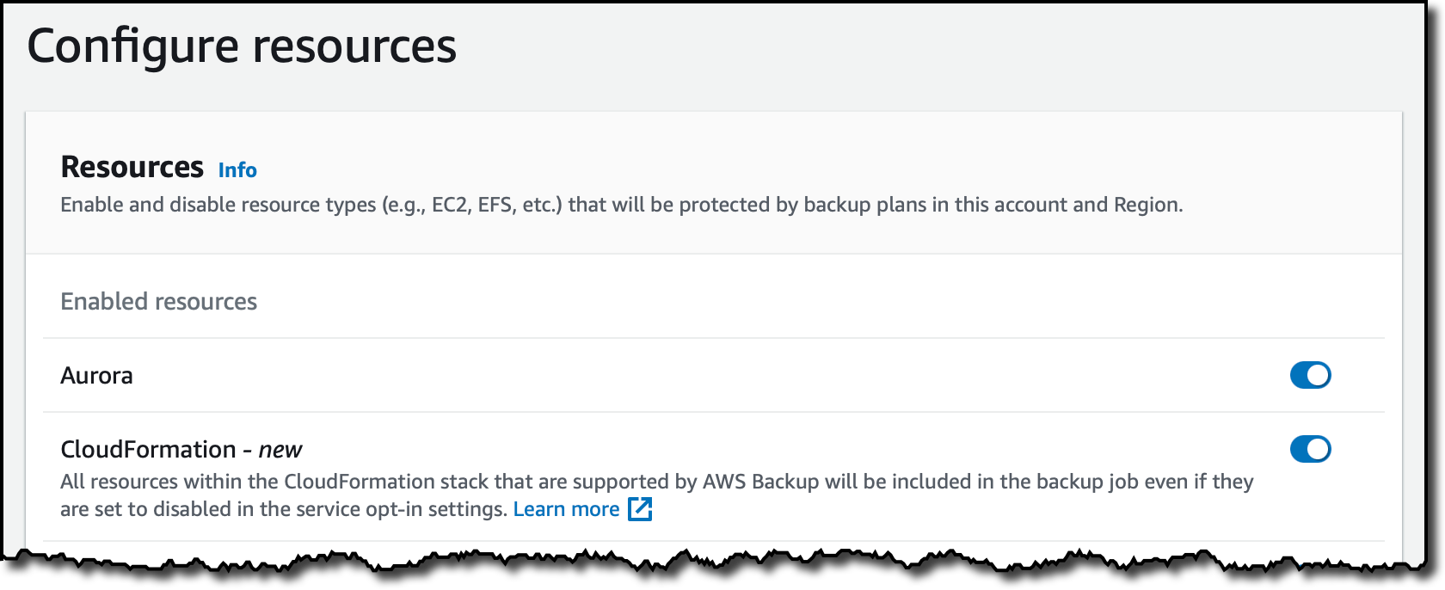Disable the CloudFormation resource toggle
The width and height of the screenshot is (1445, 590).
(1310, 449)
